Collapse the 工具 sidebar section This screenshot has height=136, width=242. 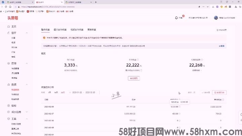(x=27, y=119)
